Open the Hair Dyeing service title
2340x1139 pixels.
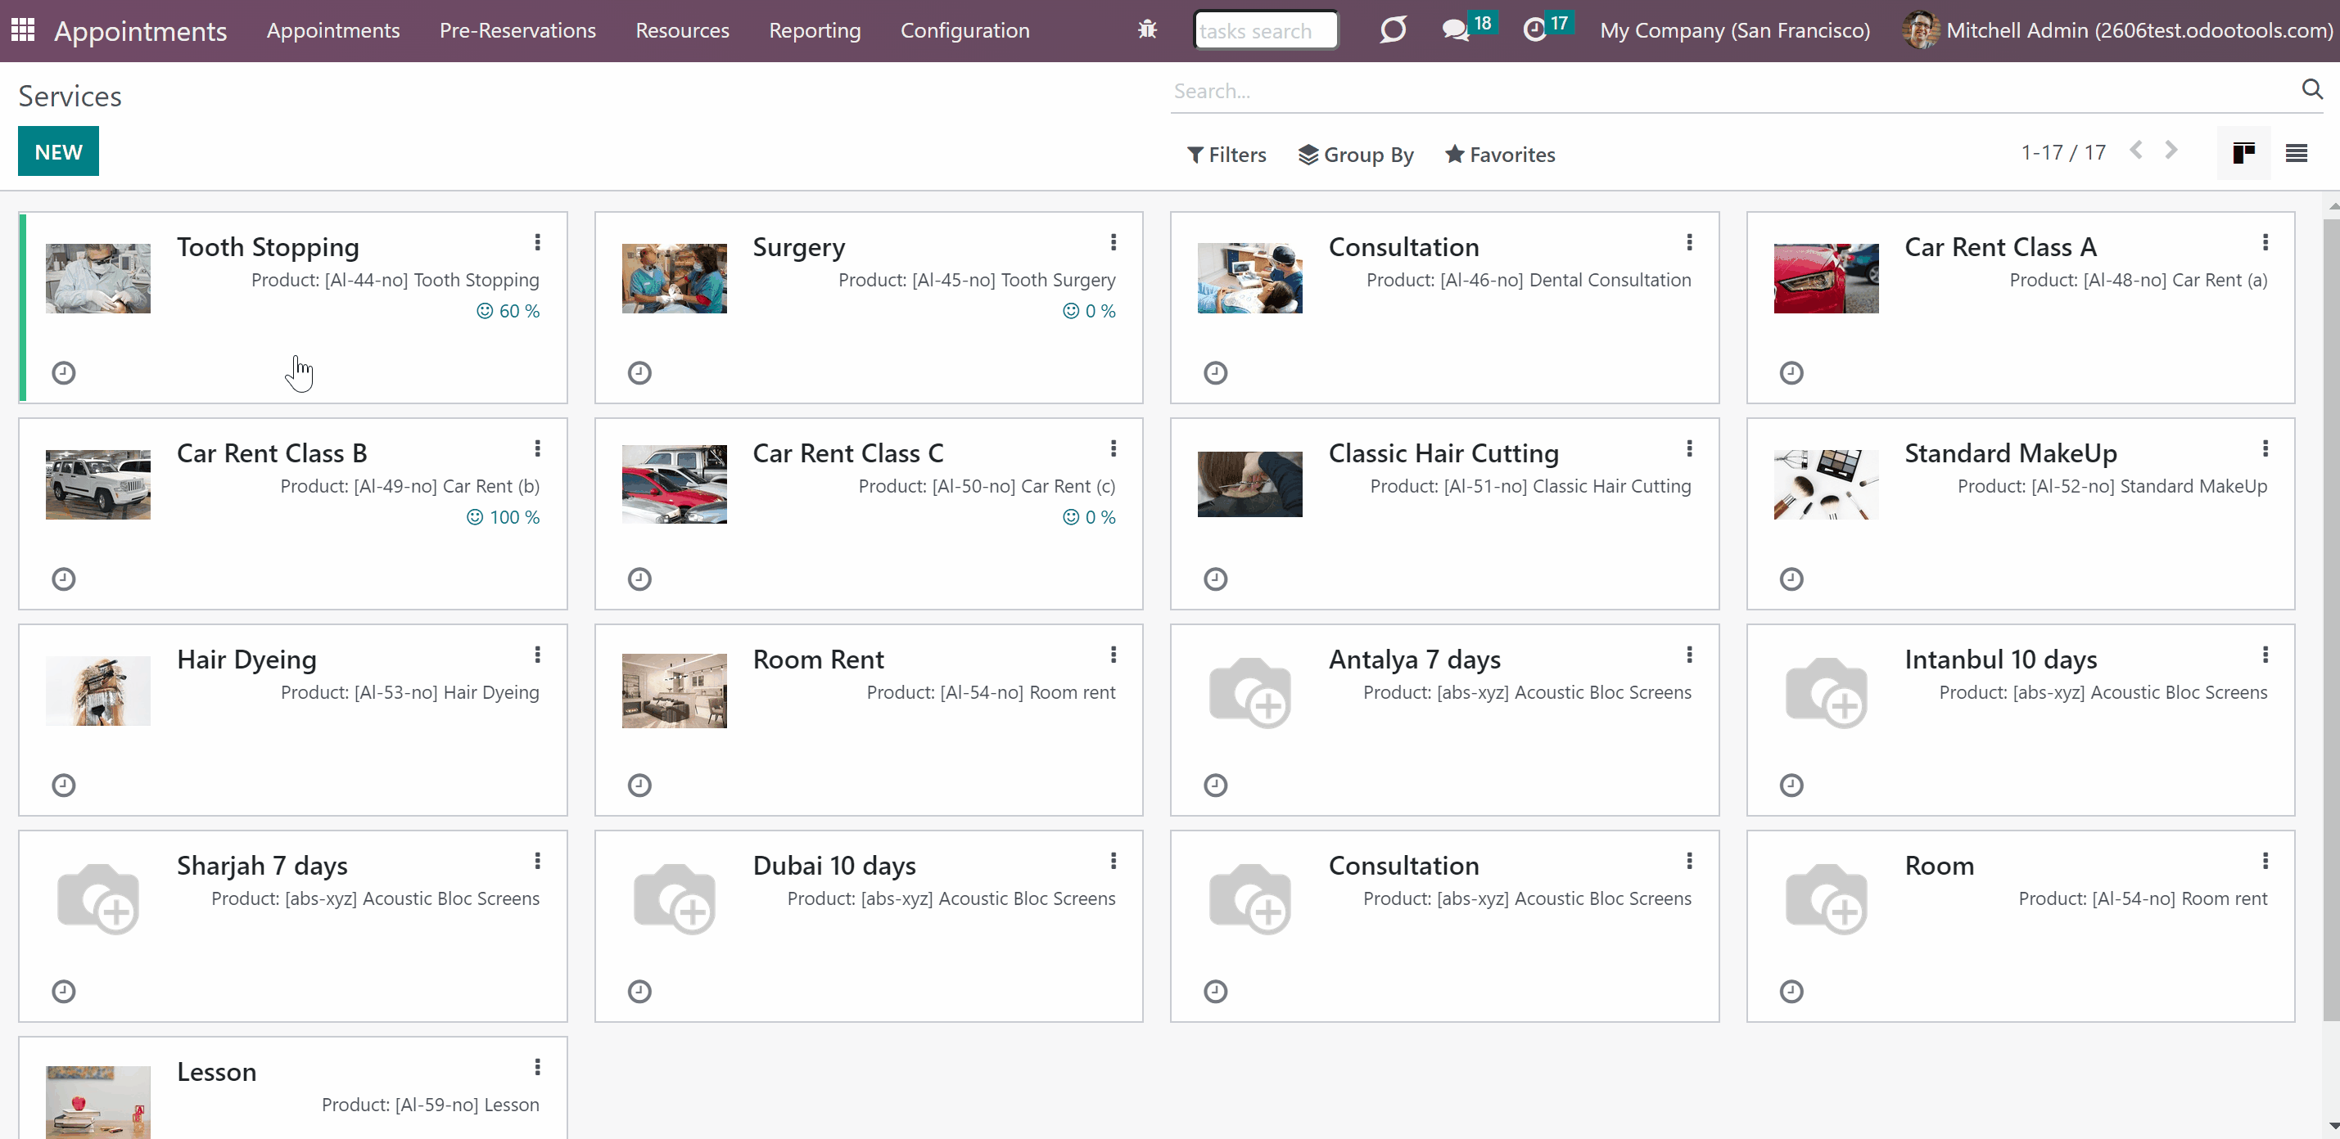[246, 659]
